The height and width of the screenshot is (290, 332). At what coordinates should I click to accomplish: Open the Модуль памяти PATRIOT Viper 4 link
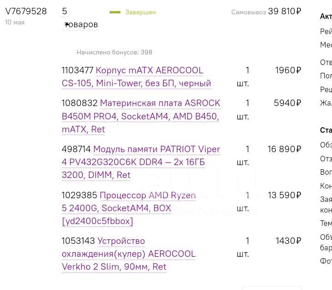(141, 162)
